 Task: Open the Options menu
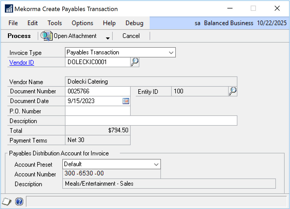coord(82,23)
